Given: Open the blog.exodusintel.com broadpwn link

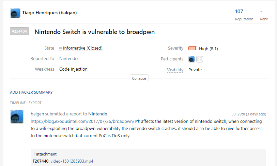Looking at the screenshot, I should (82, 121).
